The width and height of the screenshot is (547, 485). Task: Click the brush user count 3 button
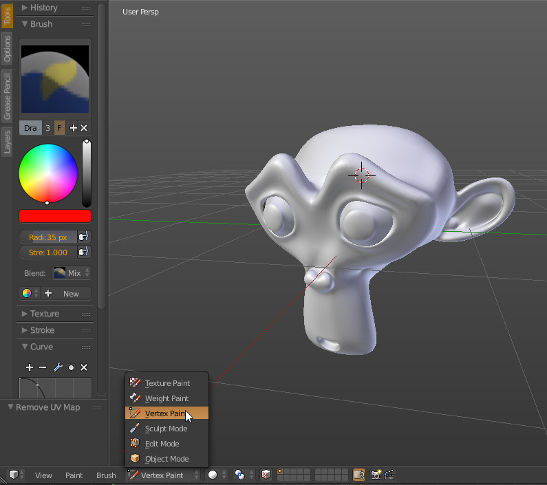(47, 128)
